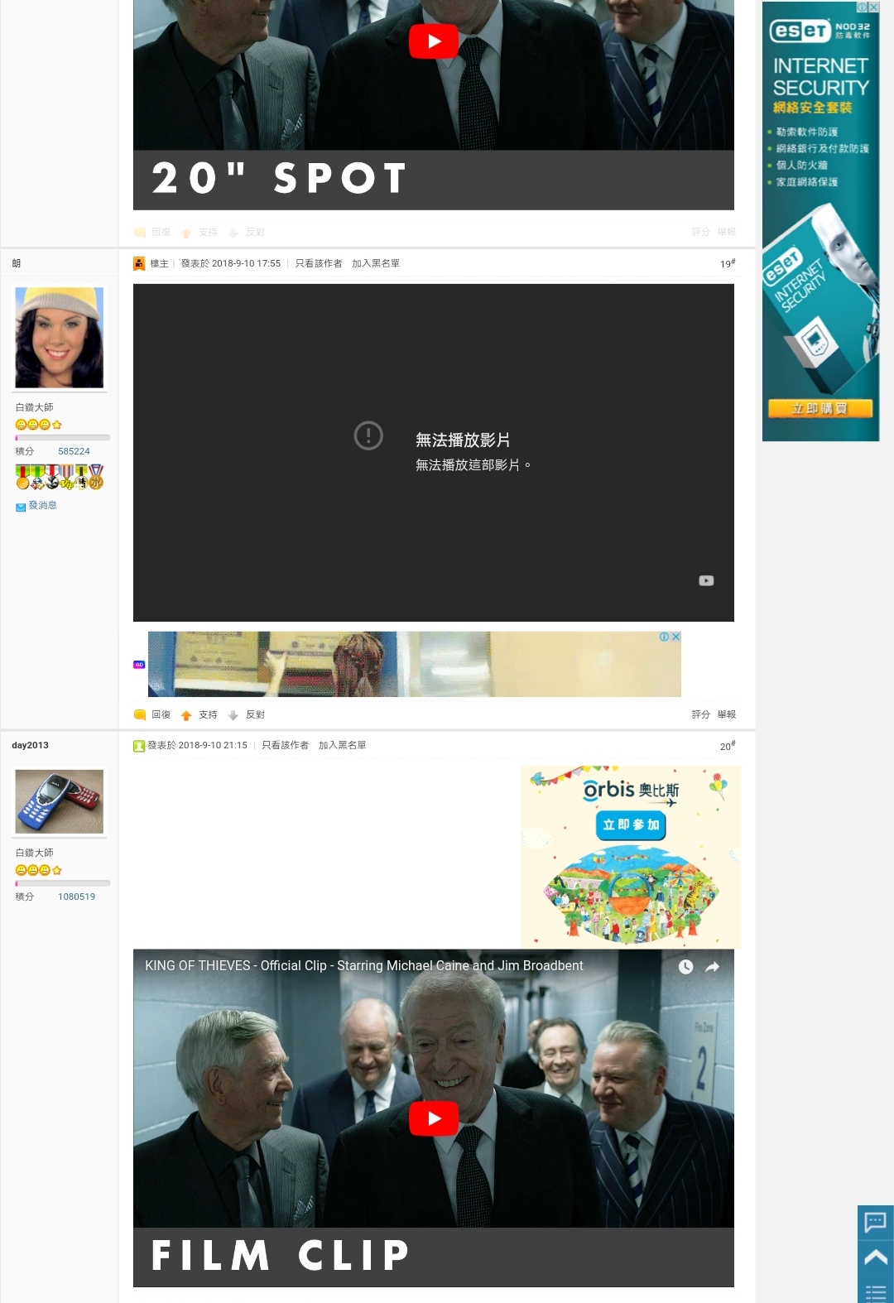The image size is (894, 1303).
Task: Click Share arrow icon on film clip video
Action: [712, 967]
